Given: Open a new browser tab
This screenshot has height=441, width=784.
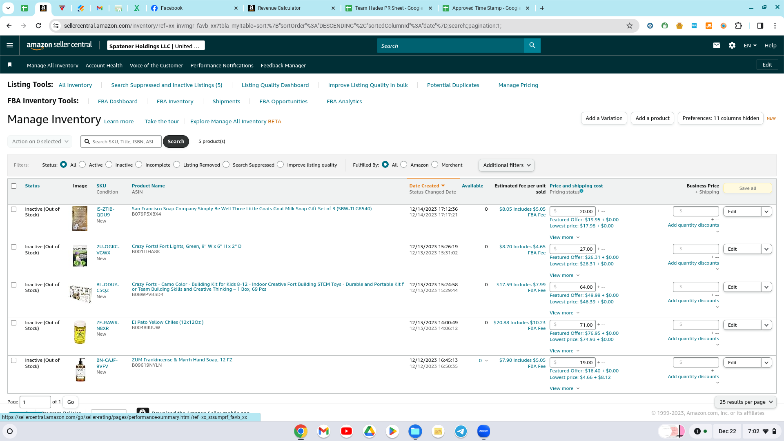Looking at the screenshot, I should click(542, 8).
